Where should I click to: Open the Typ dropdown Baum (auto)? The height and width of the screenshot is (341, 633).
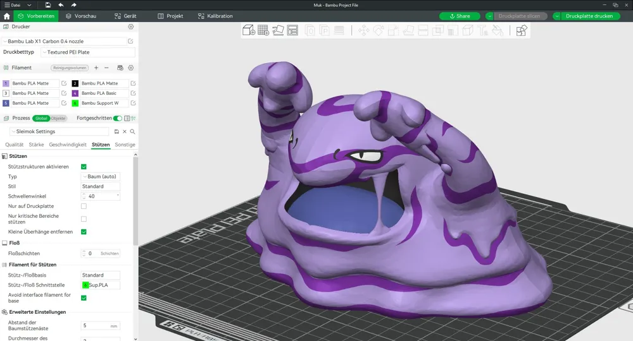pos(101,176)
